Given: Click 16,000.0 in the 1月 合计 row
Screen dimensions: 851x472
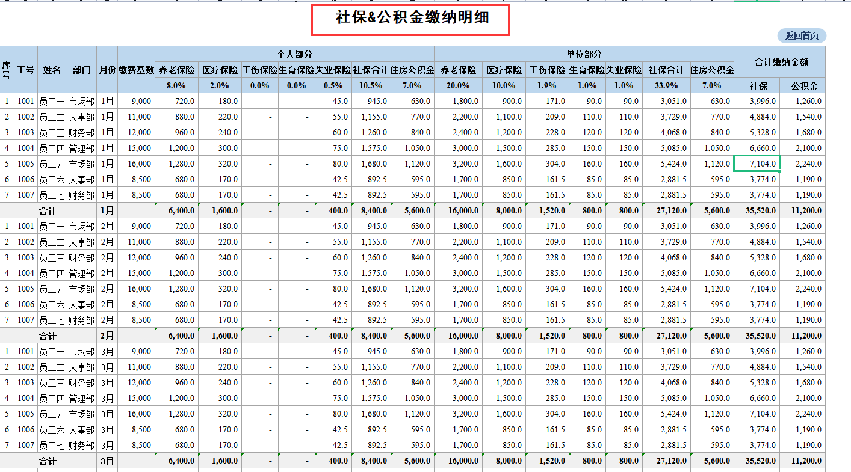Looking at the screenshot, I should (x=458, y=210).
